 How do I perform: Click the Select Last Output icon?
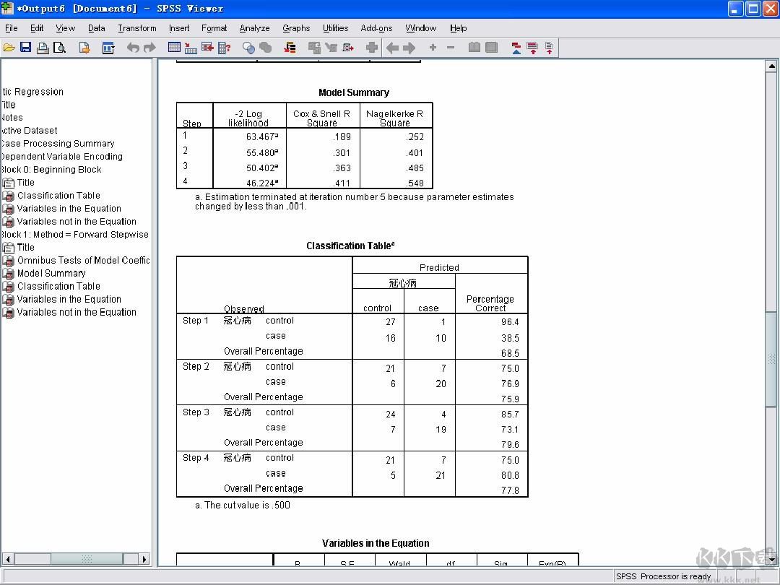290,48
